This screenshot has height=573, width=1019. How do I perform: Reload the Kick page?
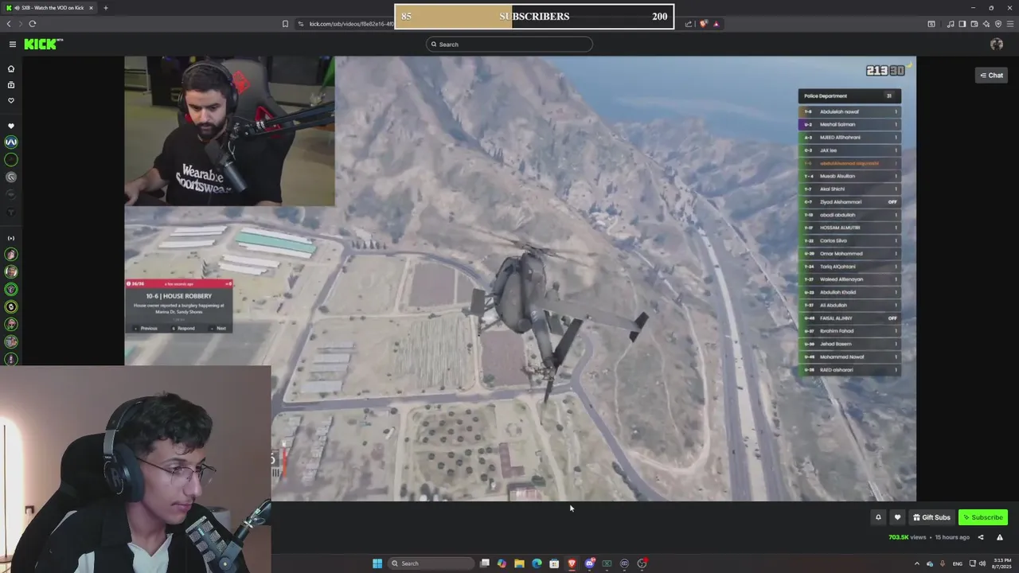pyautogui.click(x=33, y=24)
